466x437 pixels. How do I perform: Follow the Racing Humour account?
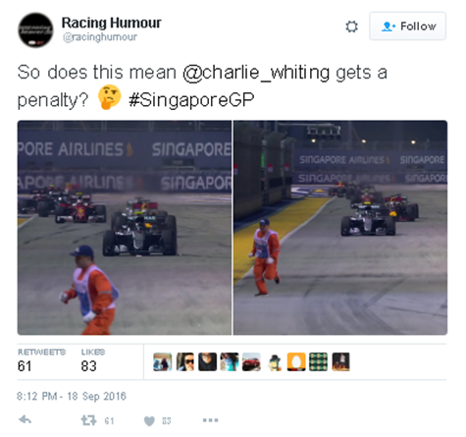(407, 27)
